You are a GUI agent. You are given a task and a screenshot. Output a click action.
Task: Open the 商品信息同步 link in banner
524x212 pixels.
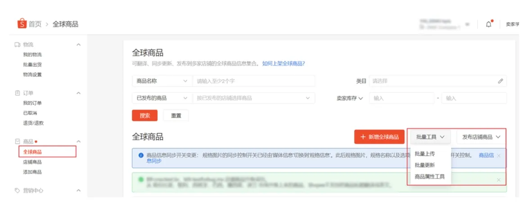(486, 155)
